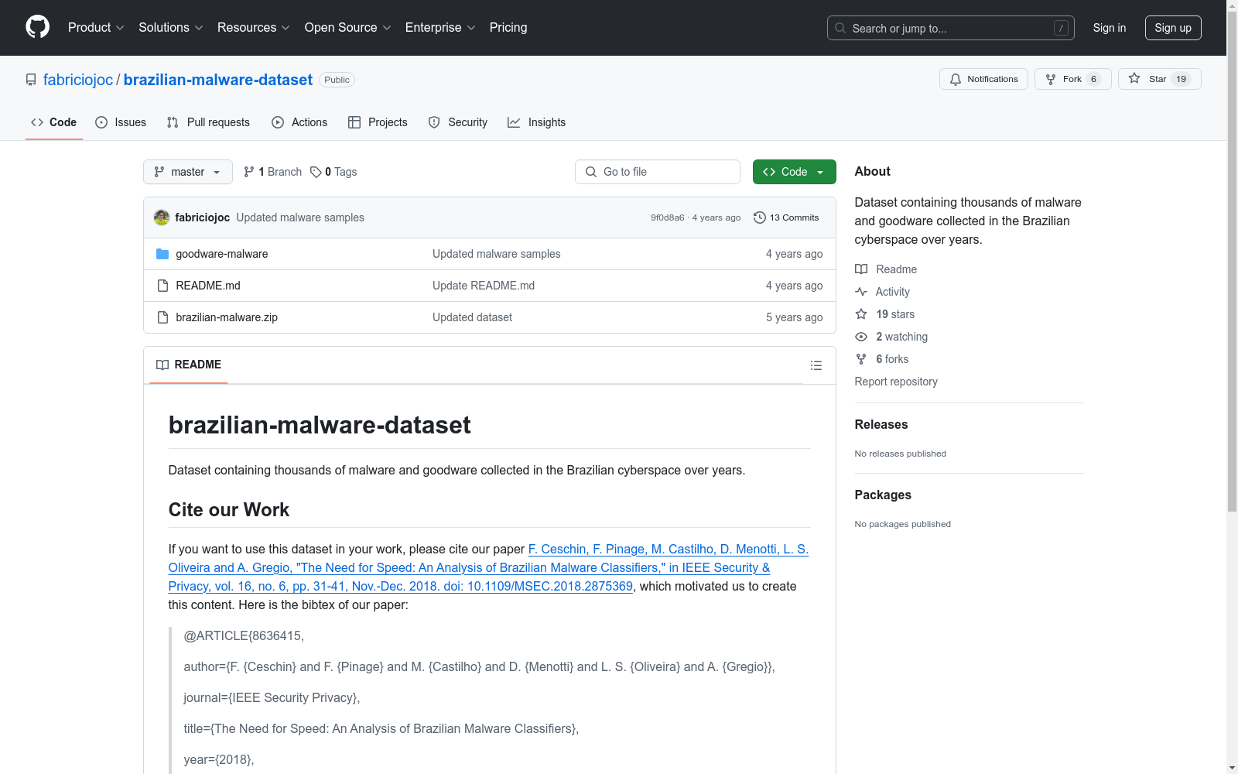Open brazilian-malware-dataset repository title link
1238x774 pixels.
(218, 80)
